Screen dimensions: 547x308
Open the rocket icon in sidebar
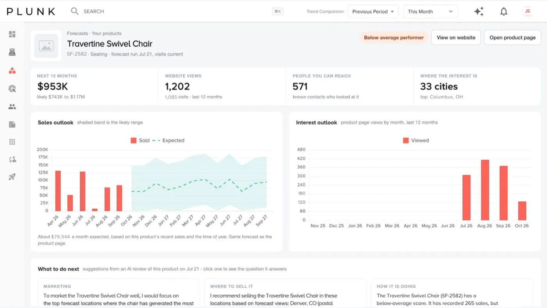pos(12,177)
